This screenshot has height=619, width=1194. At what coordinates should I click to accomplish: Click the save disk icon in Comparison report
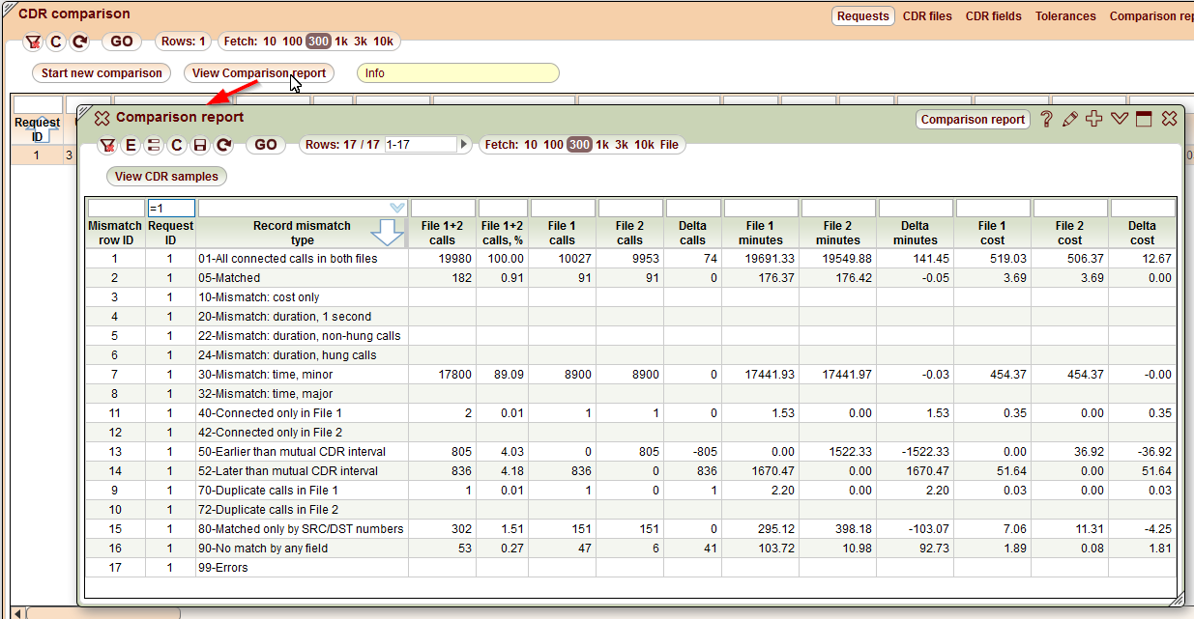click(x=200, y=145)
